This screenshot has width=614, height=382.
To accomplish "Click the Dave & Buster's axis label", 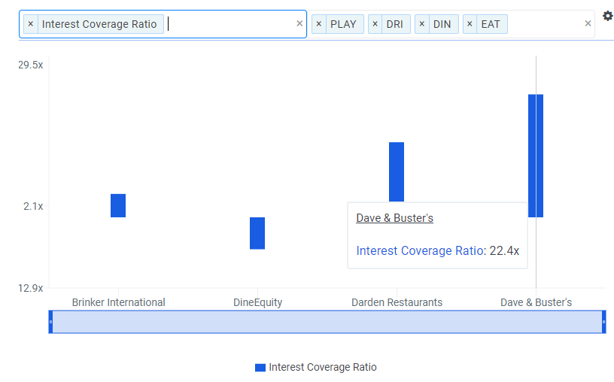I will click(536, 302).
